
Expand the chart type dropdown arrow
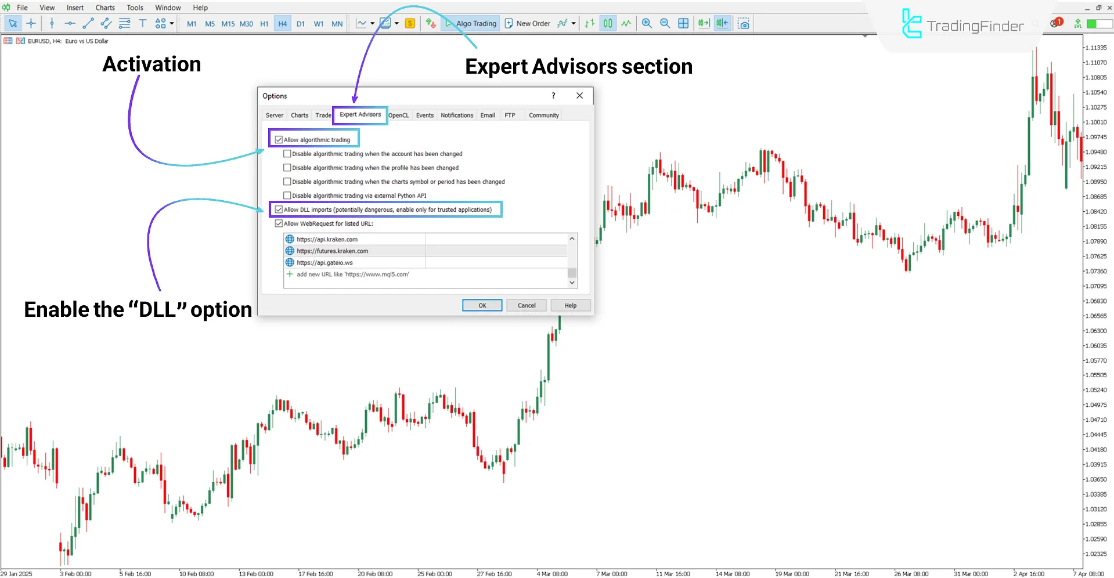pyautogui.click(x=372, y=23)
